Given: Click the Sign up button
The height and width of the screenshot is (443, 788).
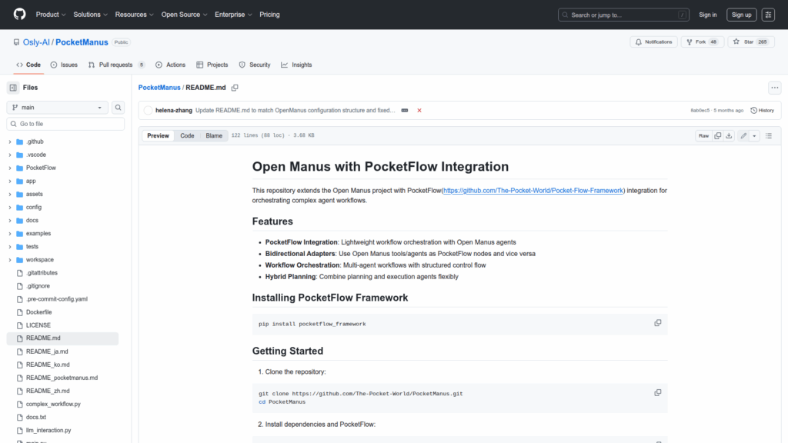Looking at the screenshot, I should pos(741,15).
